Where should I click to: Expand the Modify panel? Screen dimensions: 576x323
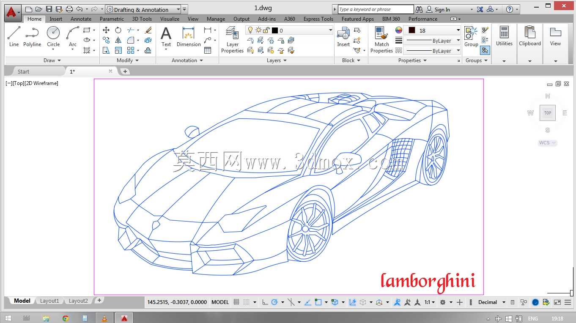click(128, 60)
